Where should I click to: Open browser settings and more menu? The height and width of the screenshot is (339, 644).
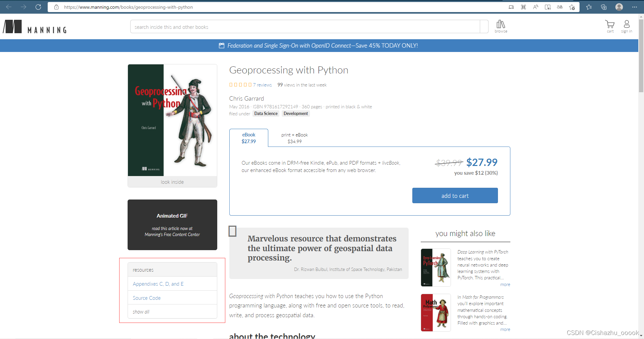click(x=634, y=7)
